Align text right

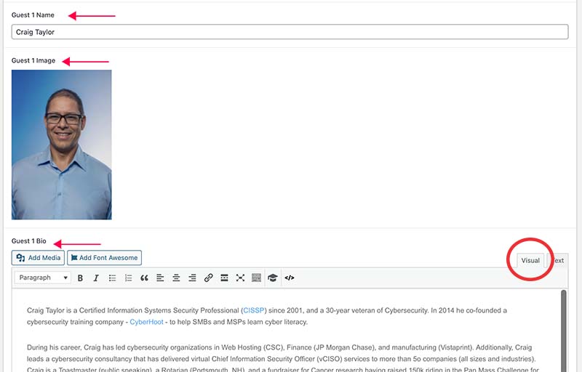[192, 278]
